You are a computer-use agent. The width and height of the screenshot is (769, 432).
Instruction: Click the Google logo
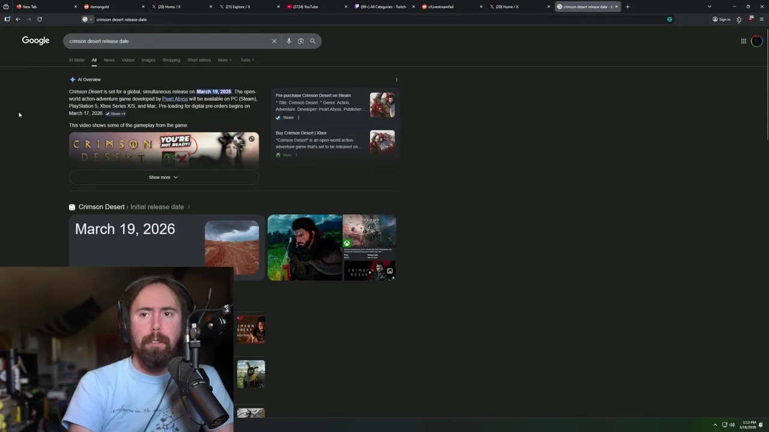[35, 40]
